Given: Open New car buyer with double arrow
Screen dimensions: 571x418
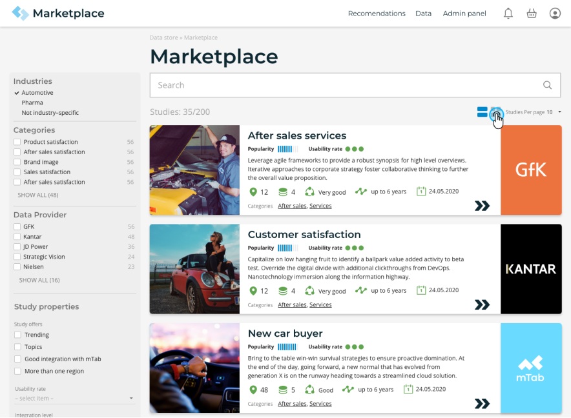Looking at the screenshot, I should click(482, 404).
